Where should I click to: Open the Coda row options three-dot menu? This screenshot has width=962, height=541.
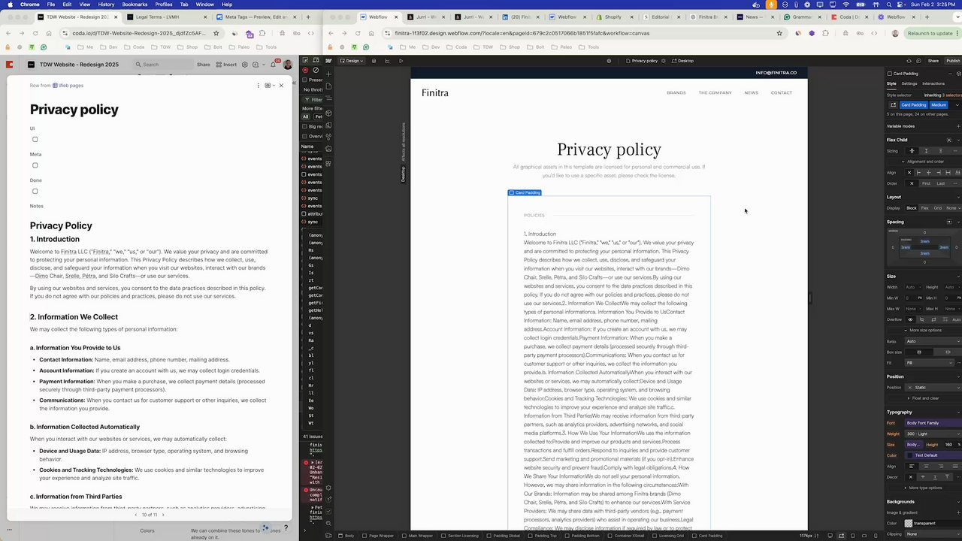(258, 86)
